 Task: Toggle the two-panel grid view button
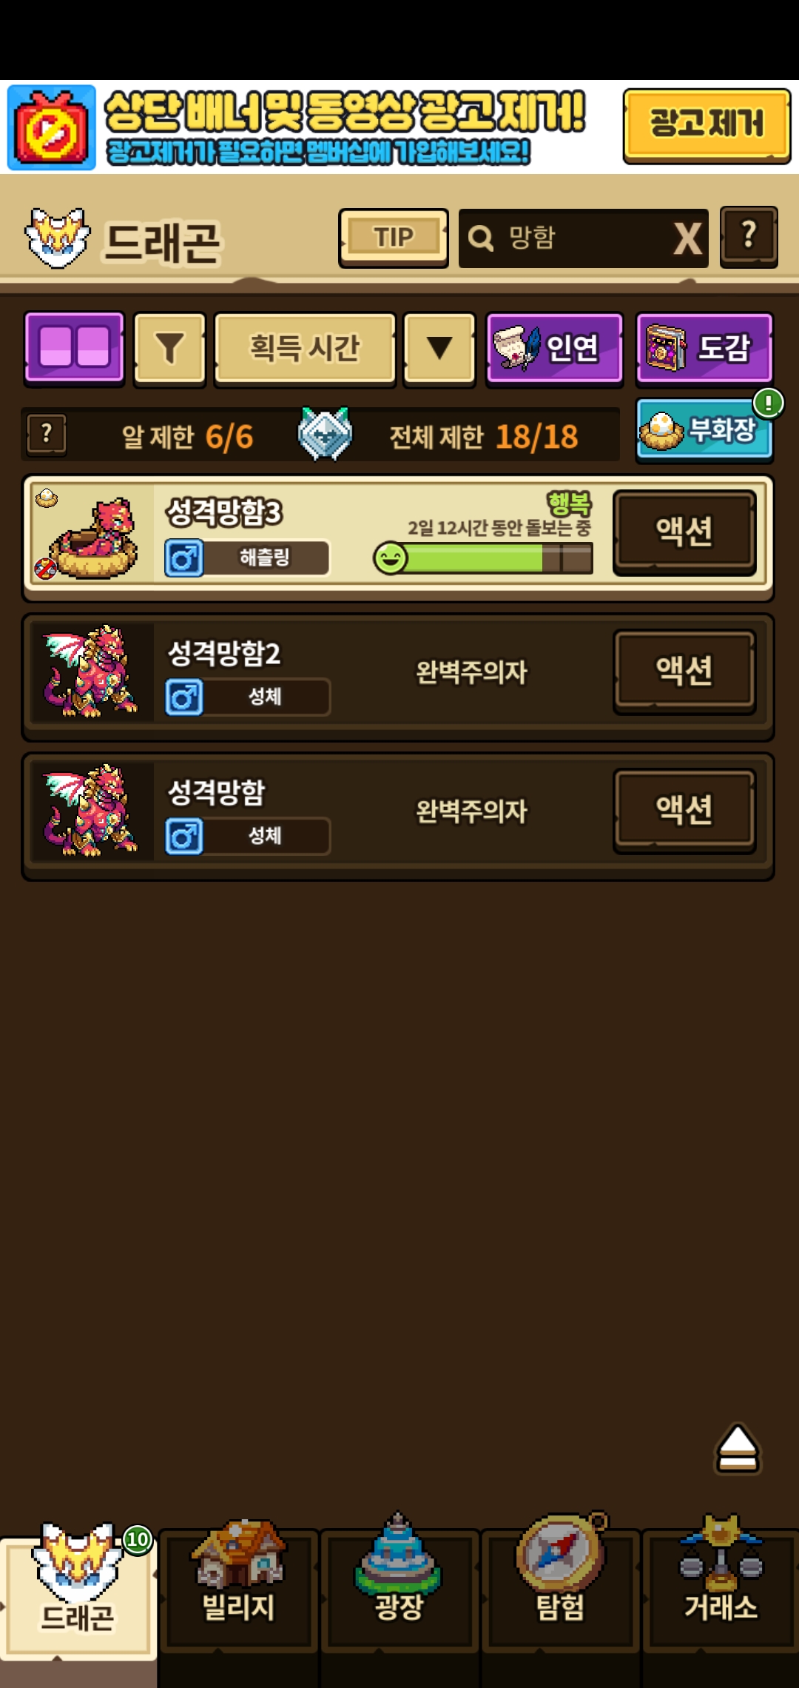[x=74, y=348]
